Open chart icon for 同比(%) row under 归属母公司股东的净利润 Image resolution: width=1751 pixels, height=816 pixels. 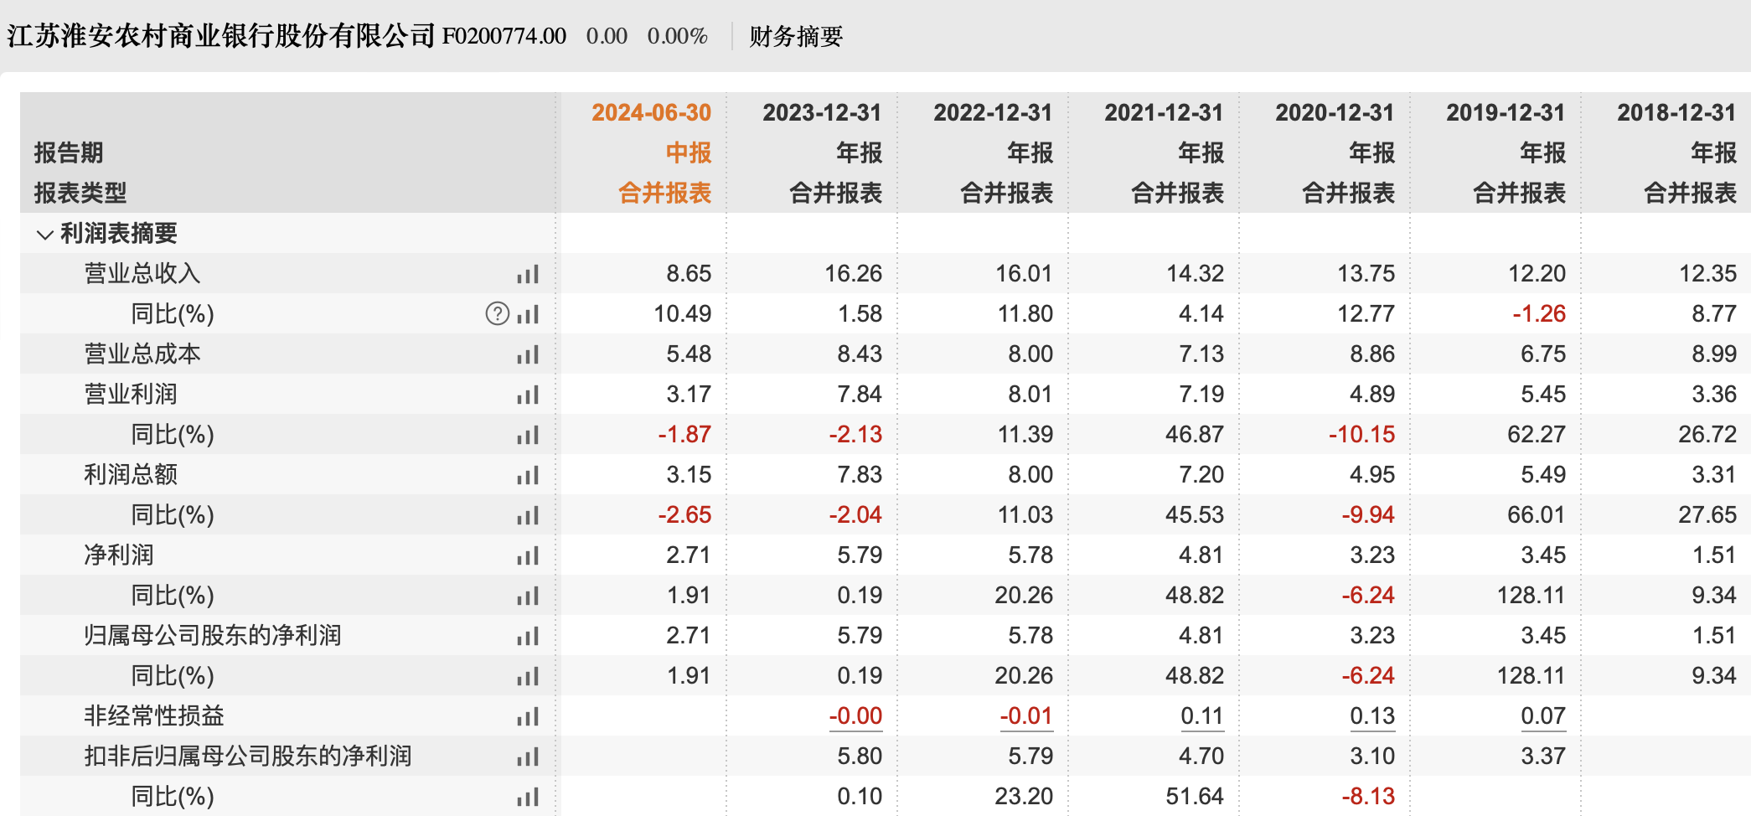click(x=528, y=677)
